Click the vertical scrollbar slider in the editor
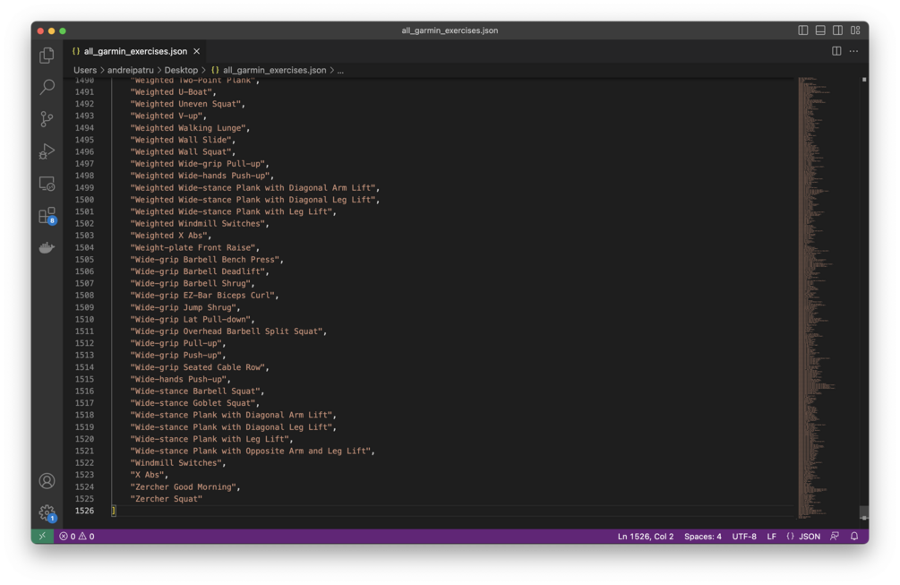900x585 pixels. (x=864, y=512)
